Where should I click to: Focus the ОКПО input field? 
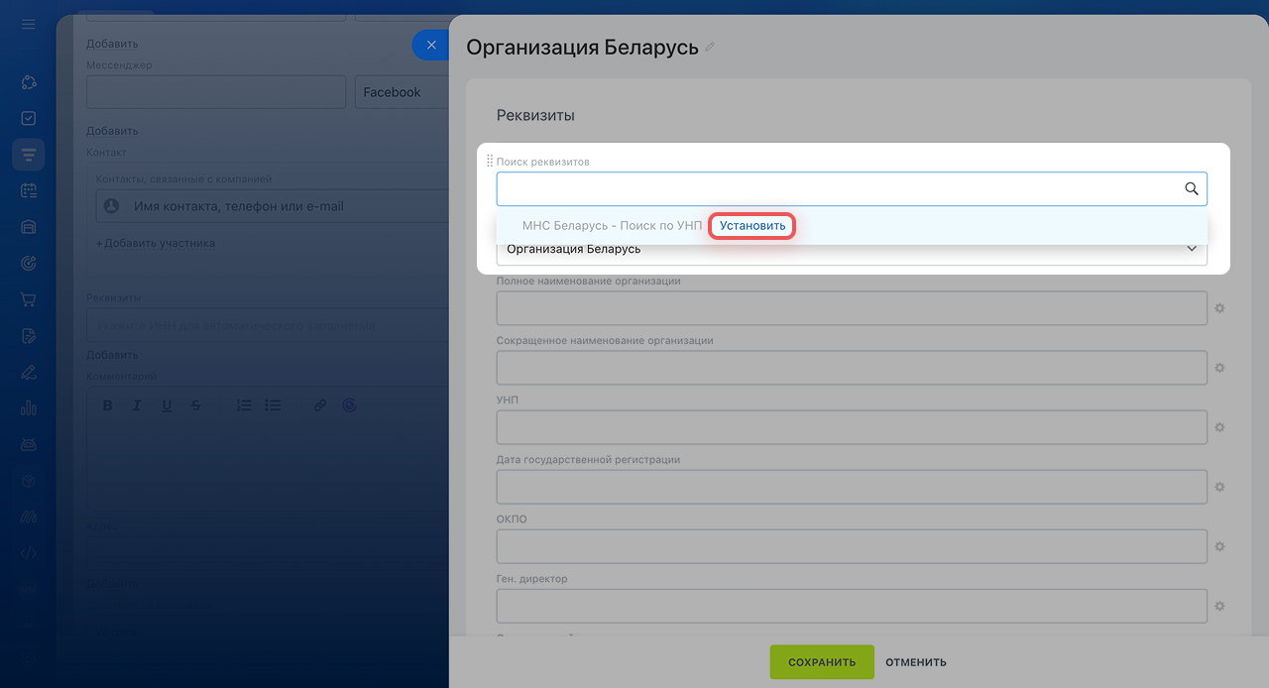pos(852,546)
